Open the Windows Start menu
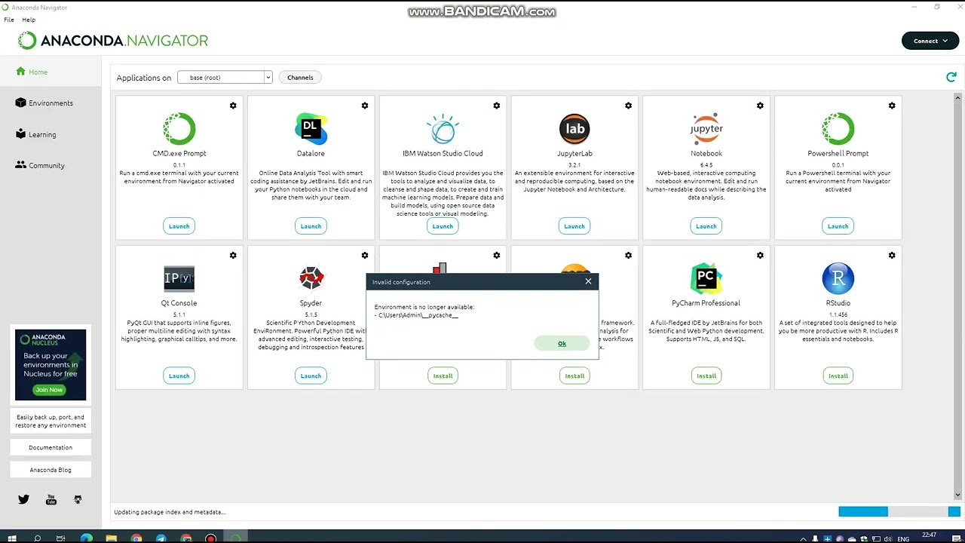 point(12,538)
